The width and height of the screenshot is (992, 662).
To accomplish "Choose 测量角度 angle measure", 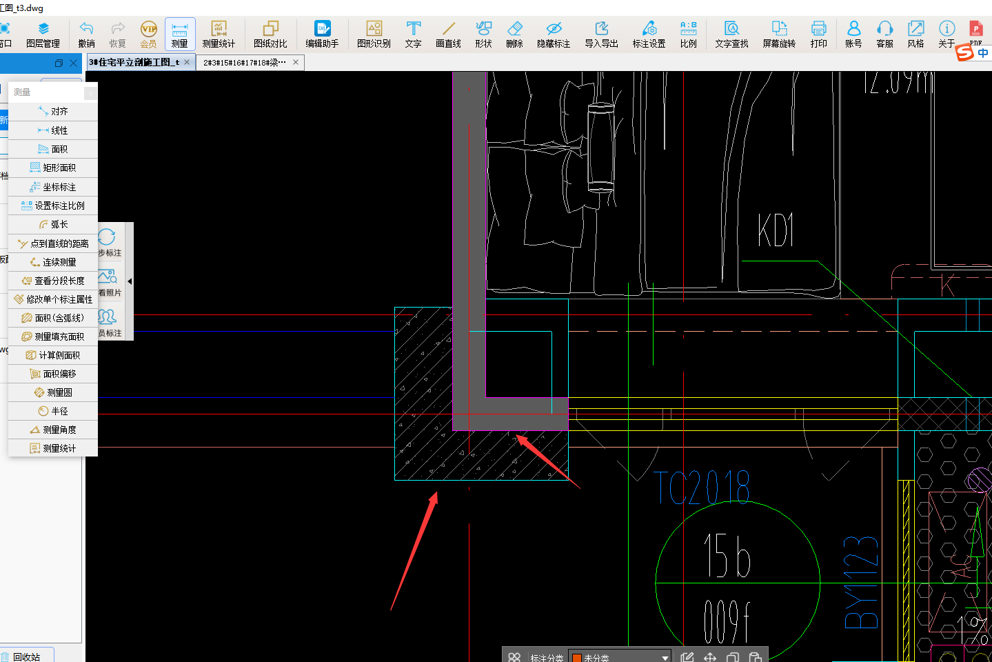I will click(53, 430).
